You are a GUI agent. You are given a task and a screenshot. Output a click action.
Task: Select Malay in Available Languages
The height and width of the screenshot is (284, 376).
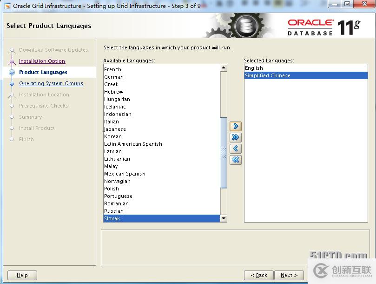(162, 166)
